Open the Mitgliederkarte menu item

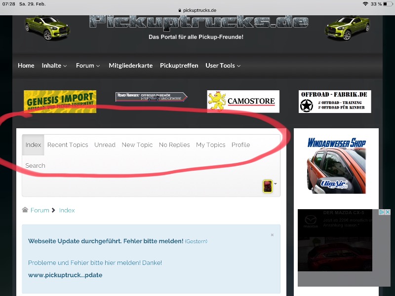[130, 66]
